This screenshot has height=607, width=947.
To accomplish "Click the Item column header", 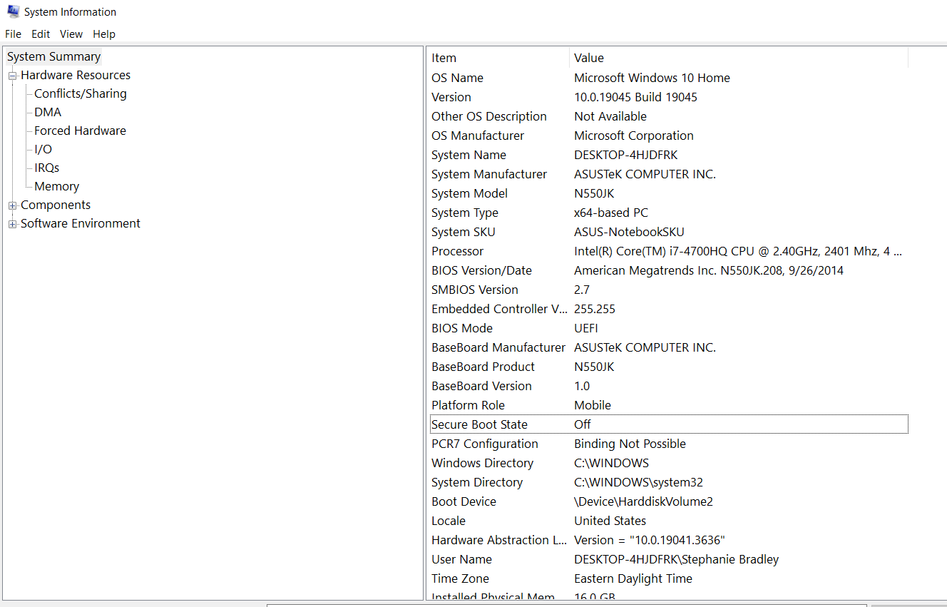I will click(x=442, y=58).
